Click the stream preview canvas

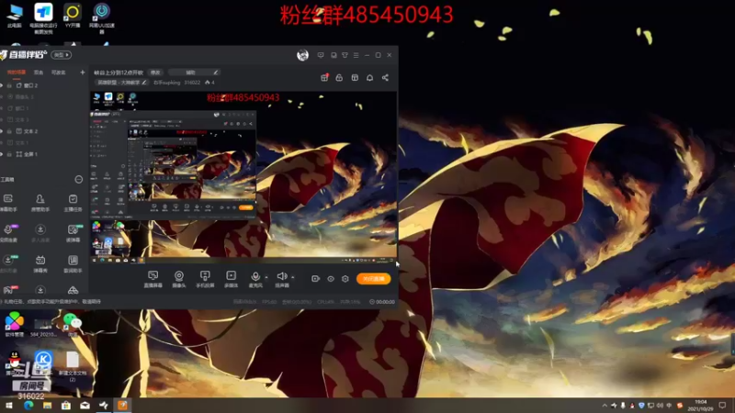pyautogui.click(x=243, y=177)
